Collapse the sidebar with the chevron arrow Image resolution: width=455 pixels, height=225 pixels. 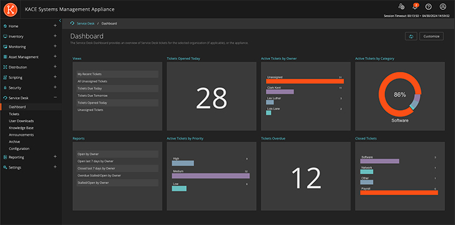tap(60, 20)
